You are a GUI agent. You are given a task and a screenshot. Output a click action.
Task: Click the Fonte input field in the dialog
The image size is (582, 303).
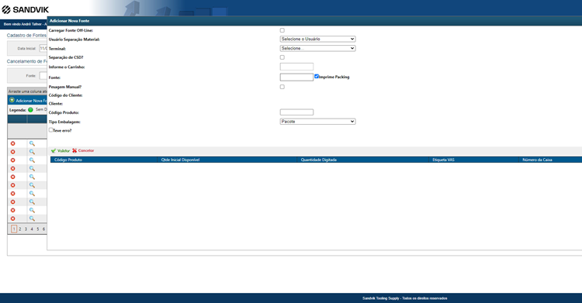(x=296, y=77)
